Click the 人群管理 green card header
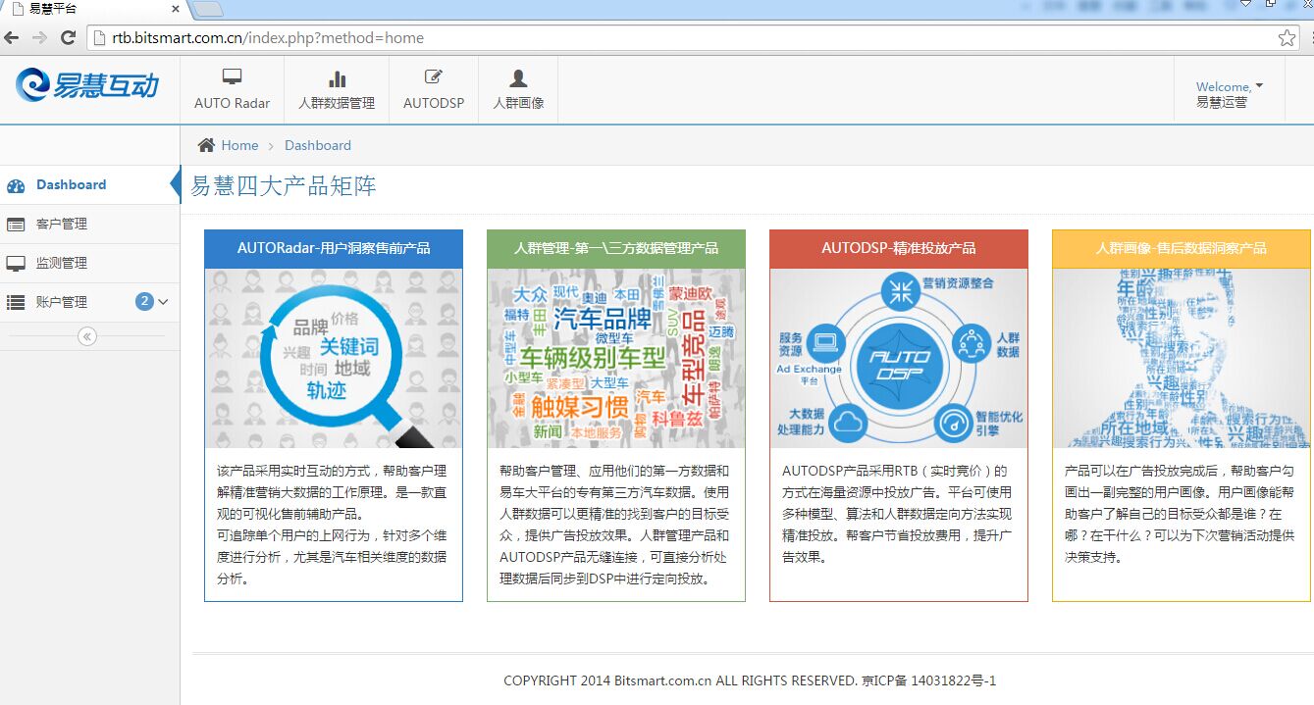Viewport: 1314px width, 705px height. (616, 248)
